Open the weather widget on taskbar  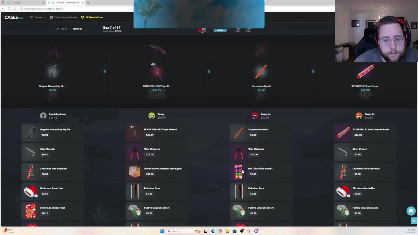coord(8,231)
